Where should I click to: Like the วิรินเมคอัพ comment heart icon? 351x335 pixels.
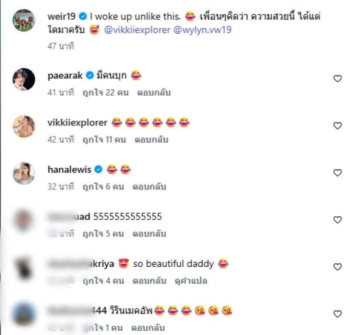338,314
